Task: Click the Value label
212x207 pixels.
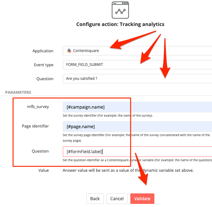Action: 43,170
